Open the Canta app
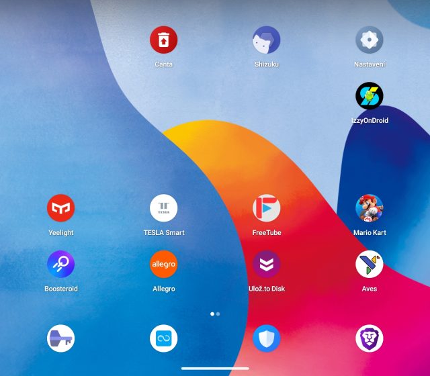Image resolution: width=430 pixels, height=376 pixels. [163, 40]
